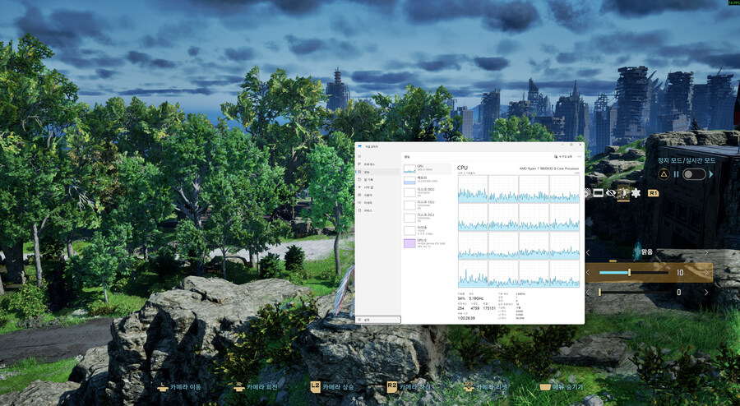
Task: Open the gear-shaped filter tab in photo mode
Action: 635,193
